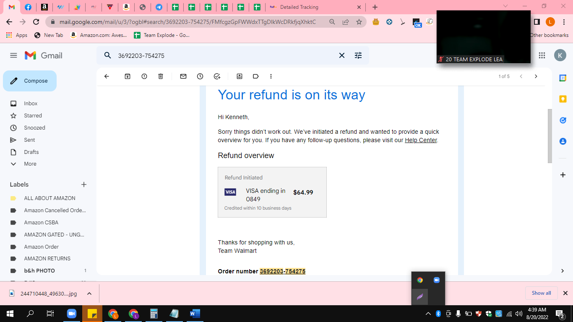Go back to search results in Gmail

pos(107,76)
